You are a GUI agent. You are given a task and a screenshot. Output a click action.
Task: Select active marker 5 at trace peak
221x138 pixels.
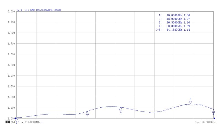click(x=190, y=102)
